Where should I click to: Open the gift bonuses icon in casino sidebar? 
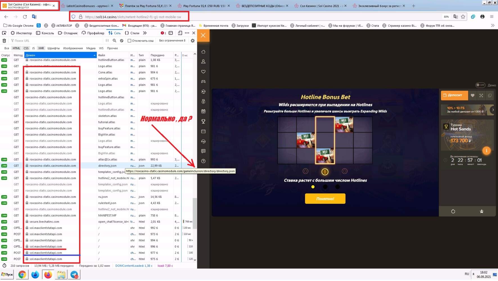pyautogui.click(x=203, y=111)
